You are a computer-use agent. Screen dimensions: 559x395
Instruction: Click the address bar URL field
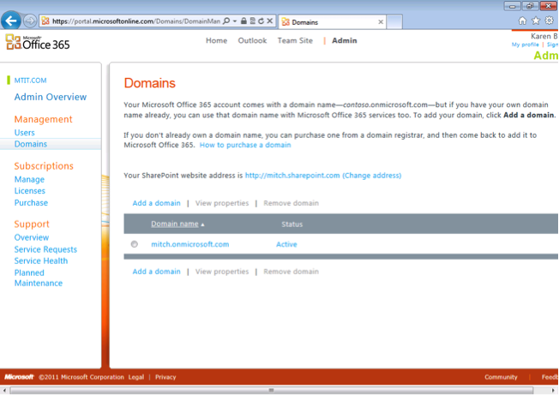[136, 21]
